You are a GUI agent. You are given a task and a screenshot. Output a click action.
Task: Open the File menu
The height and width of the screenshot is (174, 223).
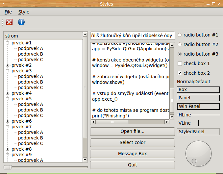pos(8,12)
